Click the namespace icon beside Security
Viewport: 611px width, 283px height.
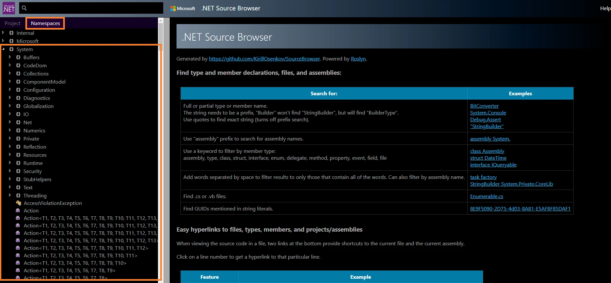coord(18,171)
